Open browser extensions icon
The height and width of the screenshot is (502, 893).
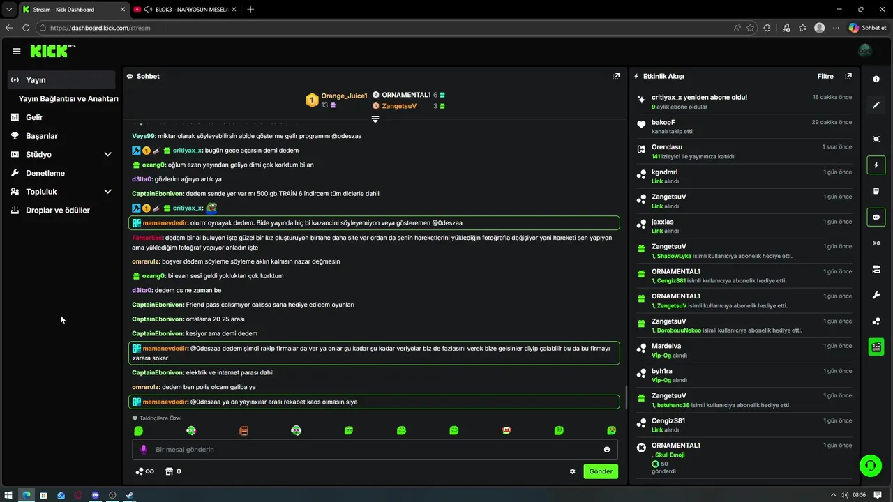[x=767, y=28]
